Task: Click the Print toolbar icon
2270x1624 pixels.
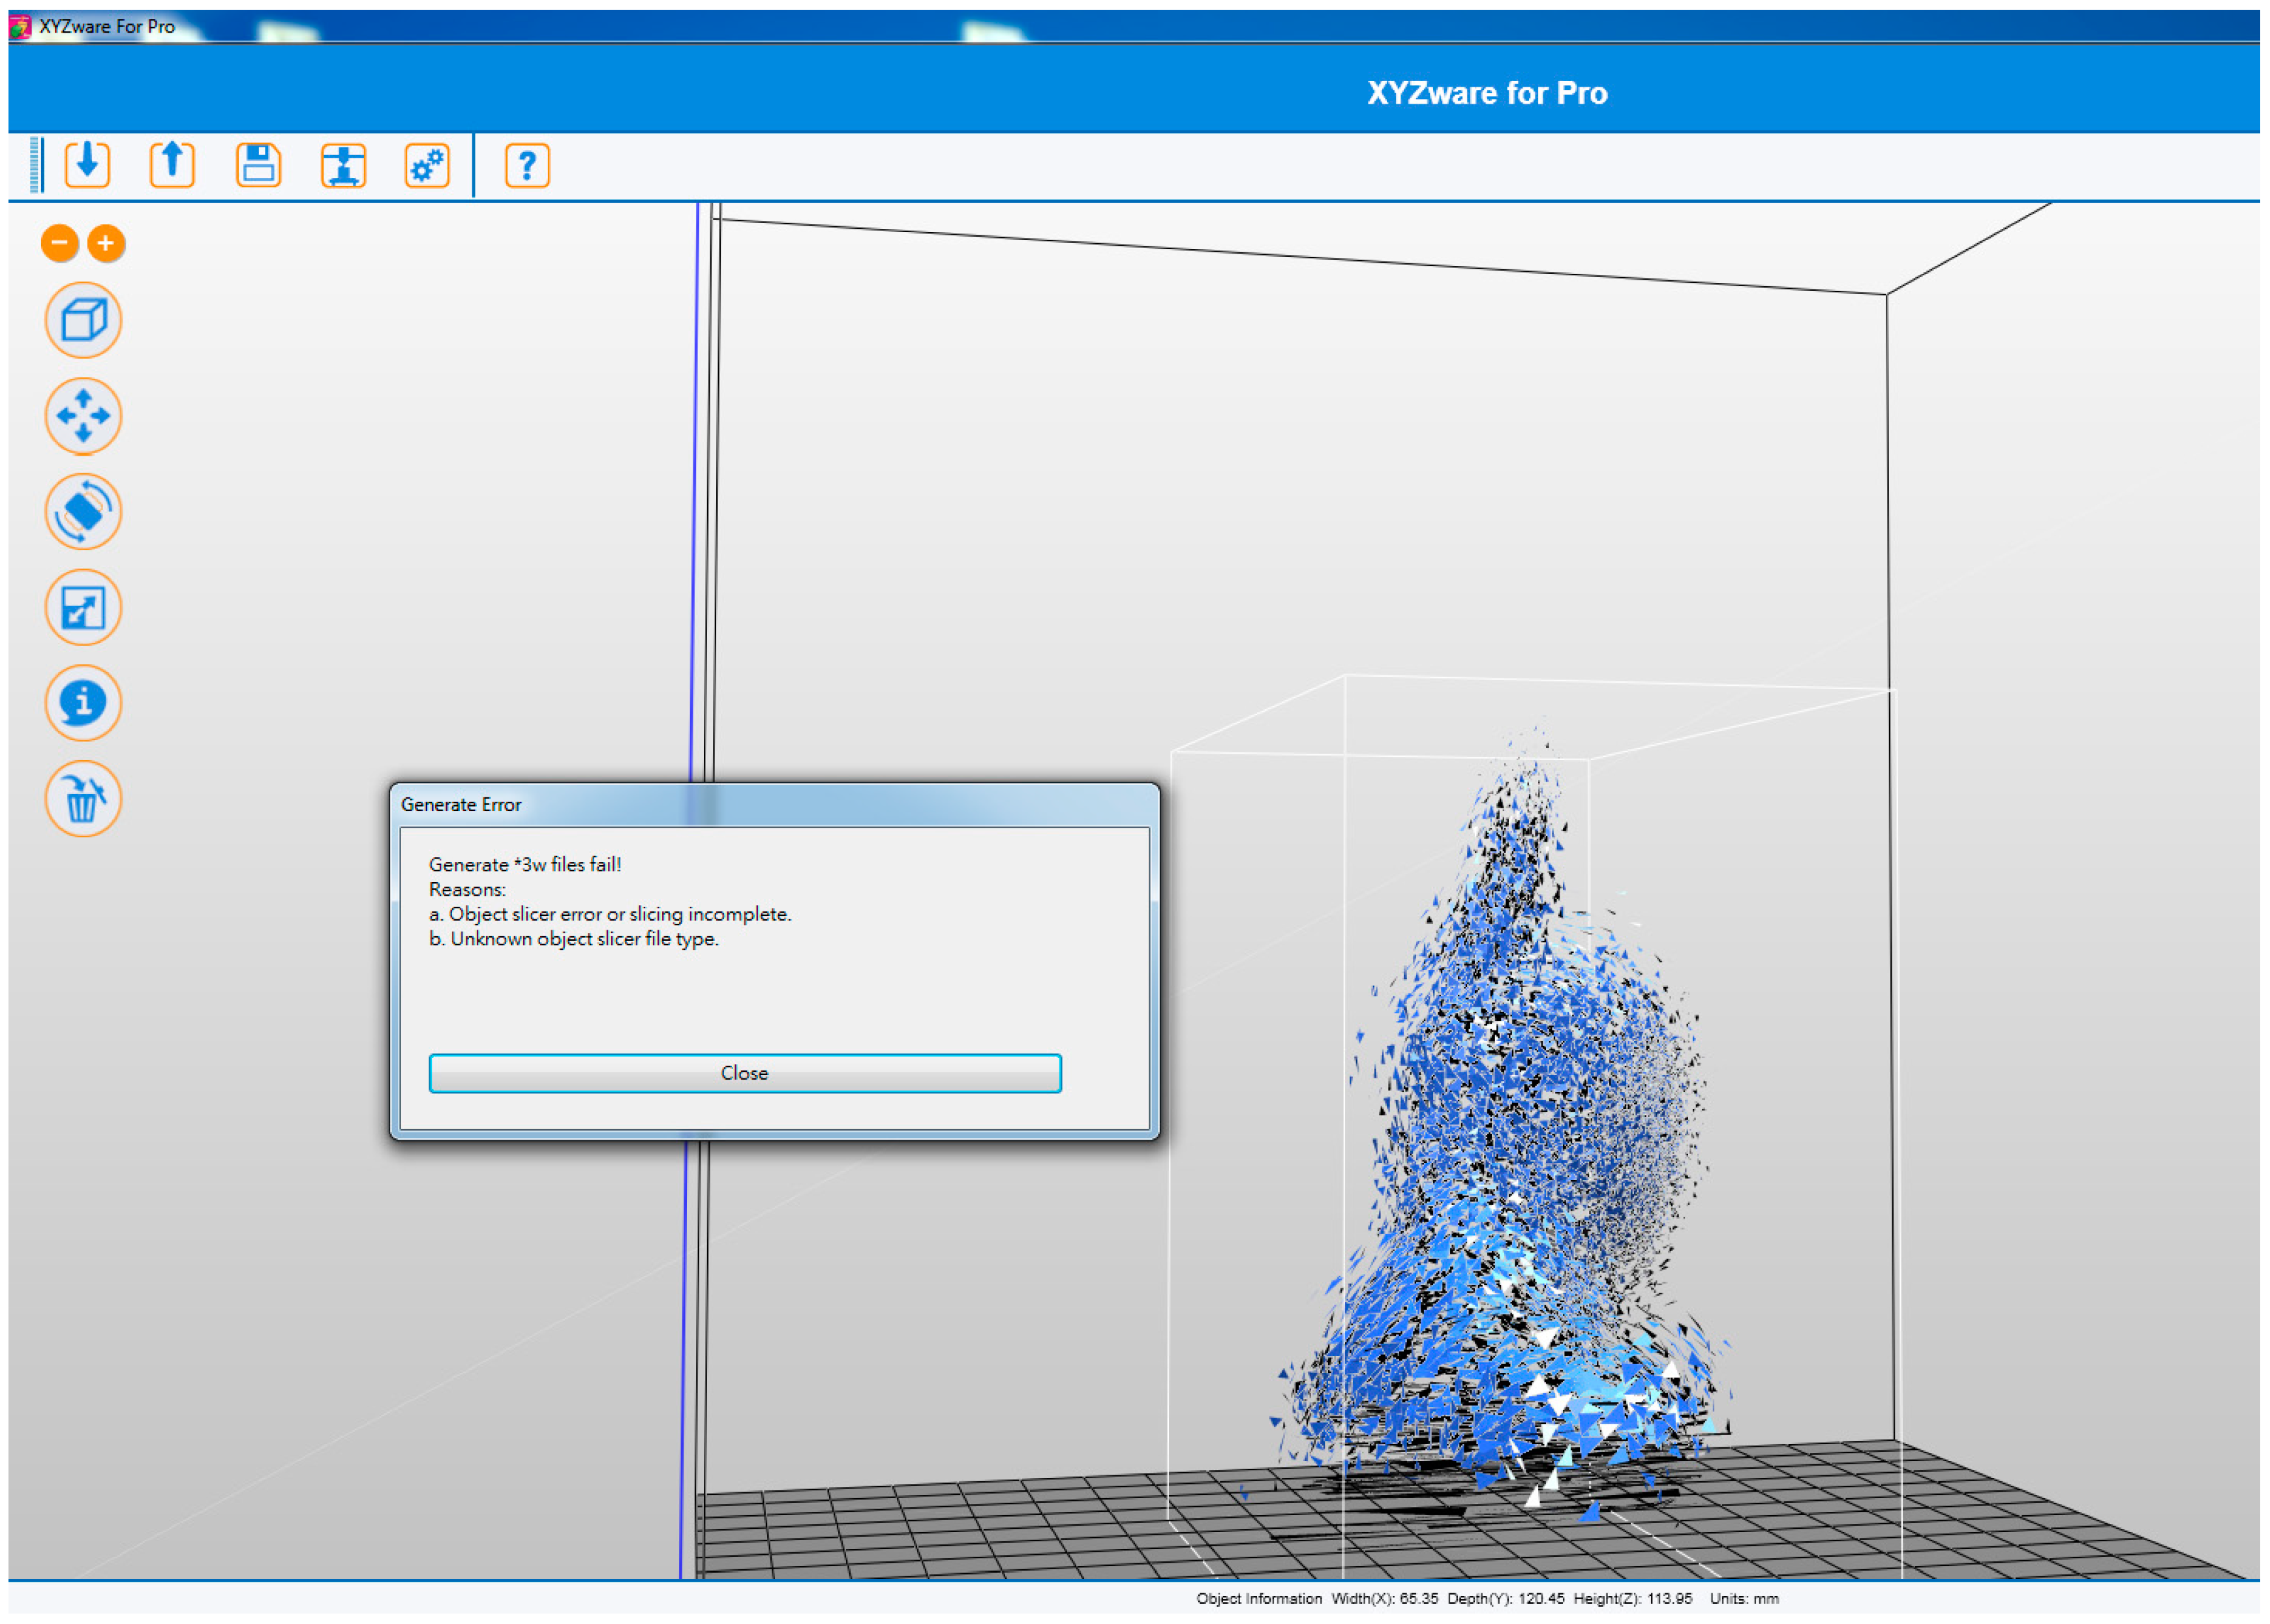Action: coord(343,164)
